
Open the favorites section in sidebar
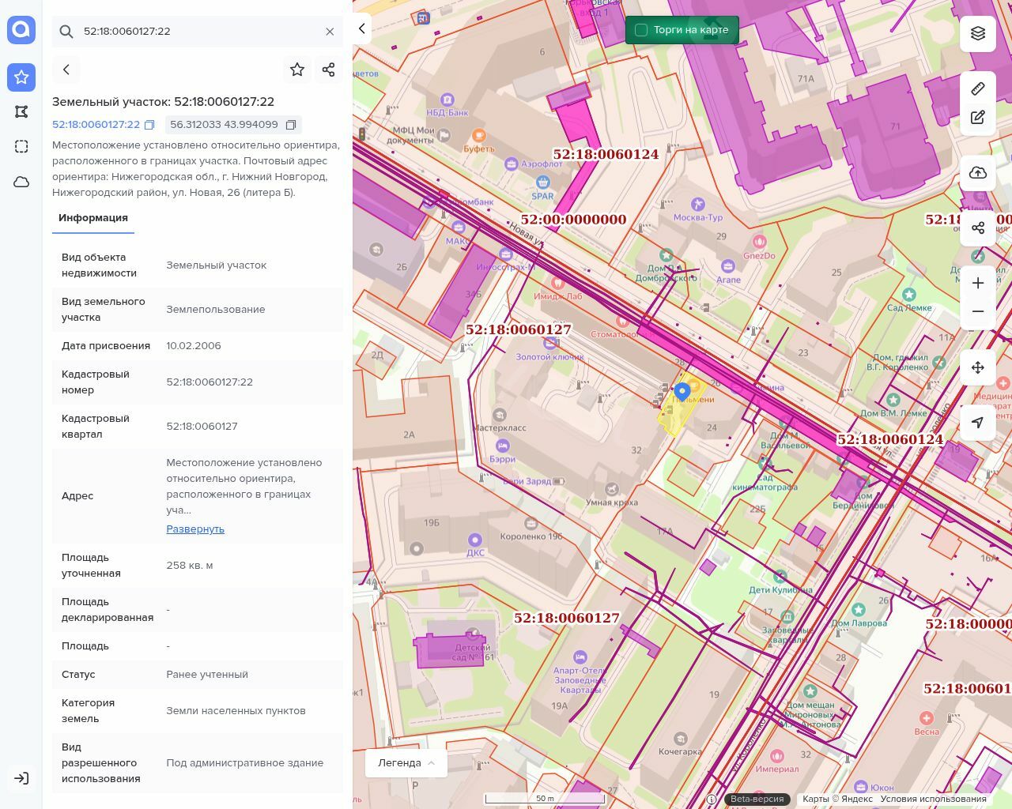pos(21,77)
